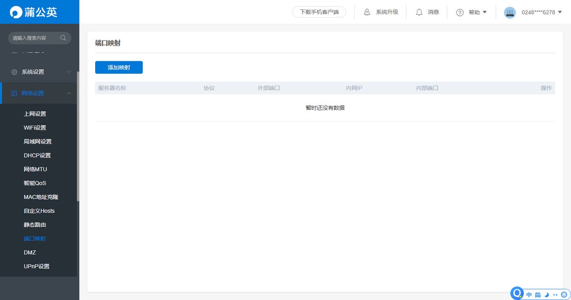Click the search magnifier icon in sidebar
Viewport: 571px width, 300px height.
pyautogui.click(x=63, y=38)
